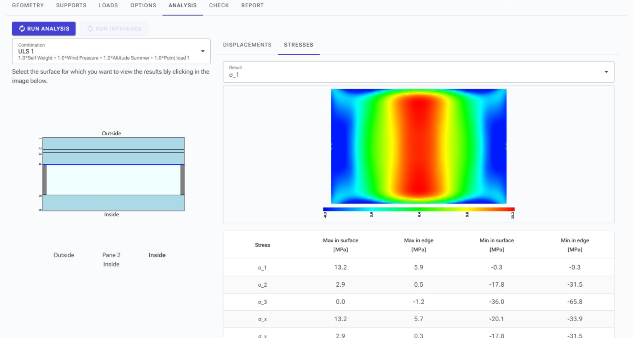The width and height of the screenshot is (633, 338).
Task: Click the stress color scale bar
Action: tap(419, 209)
